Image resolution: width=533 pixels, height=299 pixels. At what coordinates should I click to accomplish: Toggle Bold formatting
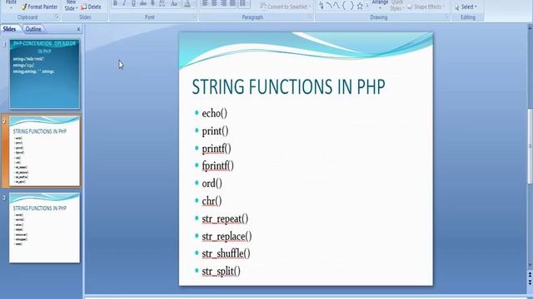(x=115, y=3)
